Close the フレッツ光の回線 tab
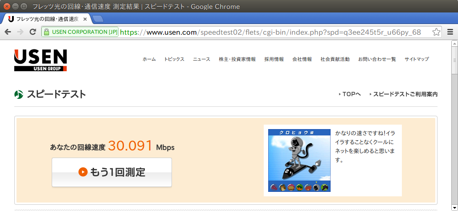 tap(85, 19)
